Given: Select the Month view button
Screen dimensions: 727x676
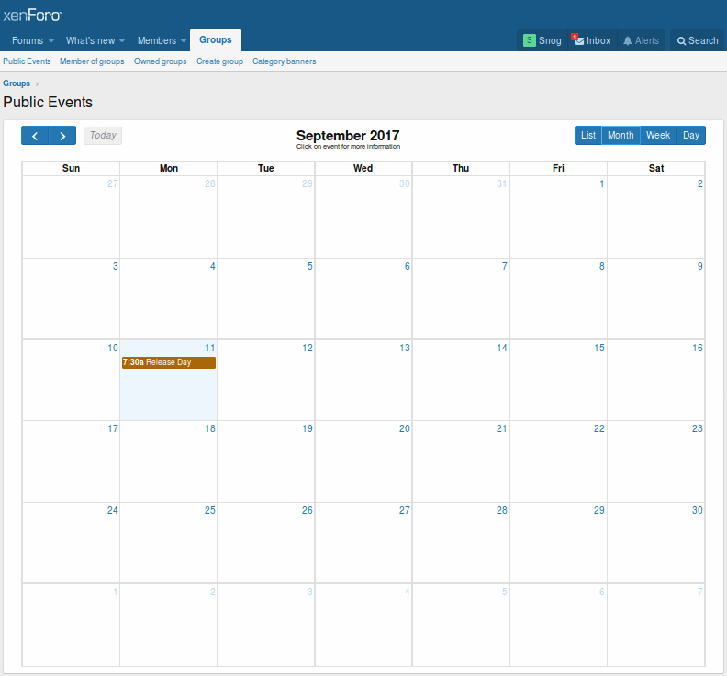Looking at the screenshot, I should (621, 136).
